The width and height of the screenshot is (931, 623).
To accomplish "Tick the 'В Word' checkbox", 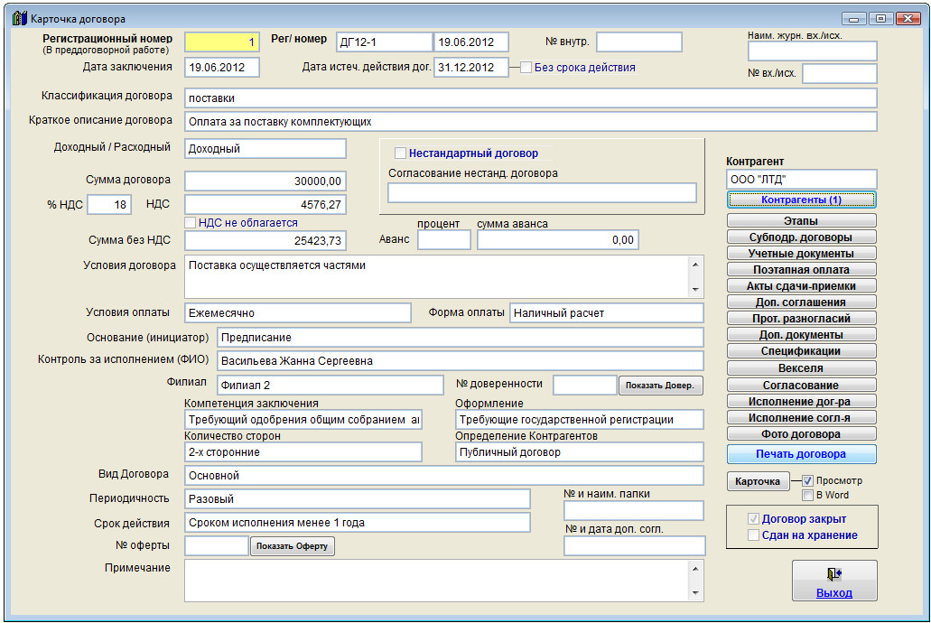I will click(x=808, y=495).
